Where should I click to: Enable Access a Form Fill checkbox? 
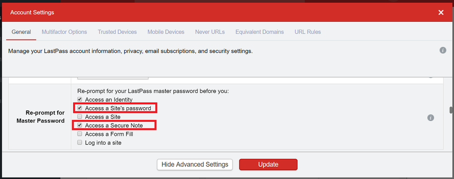coord(79,134)
